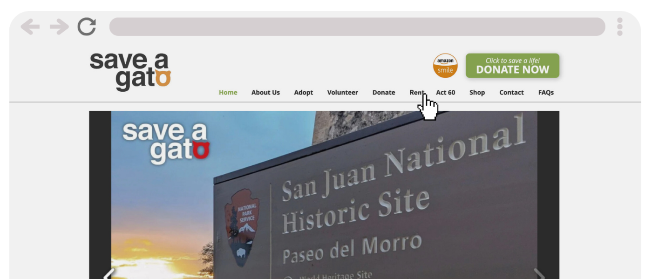Visit the Shop page from the nav
Viewport: 652px width, 279px height.
(x=477, y=93)
